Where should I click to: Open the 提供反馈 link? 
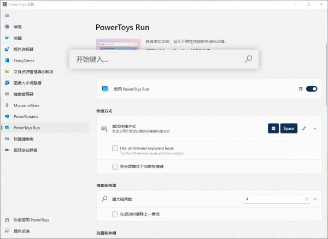point(45,231)
